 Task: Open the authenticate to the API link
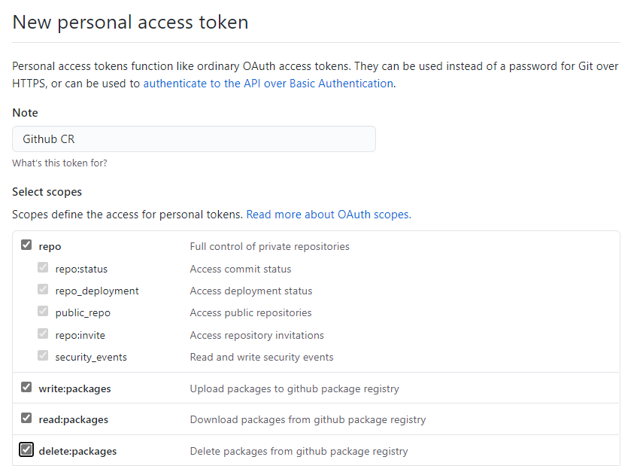[x=268, y=84]
